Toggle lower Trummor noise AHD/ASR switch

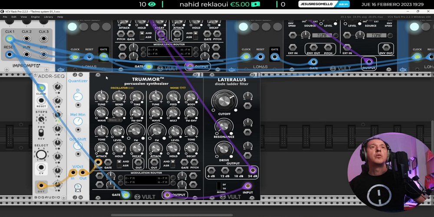(x=173, y=163)
